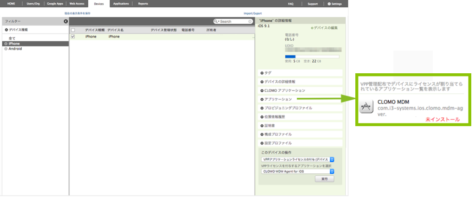Clear the search field with the x icon
The width and height of the screenshot is (475, 198).
click(x=250, y=21)
